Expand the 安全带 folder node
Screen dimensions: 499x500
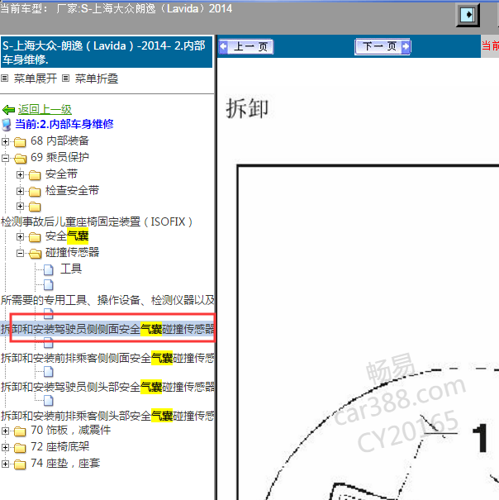pos(20,174)
